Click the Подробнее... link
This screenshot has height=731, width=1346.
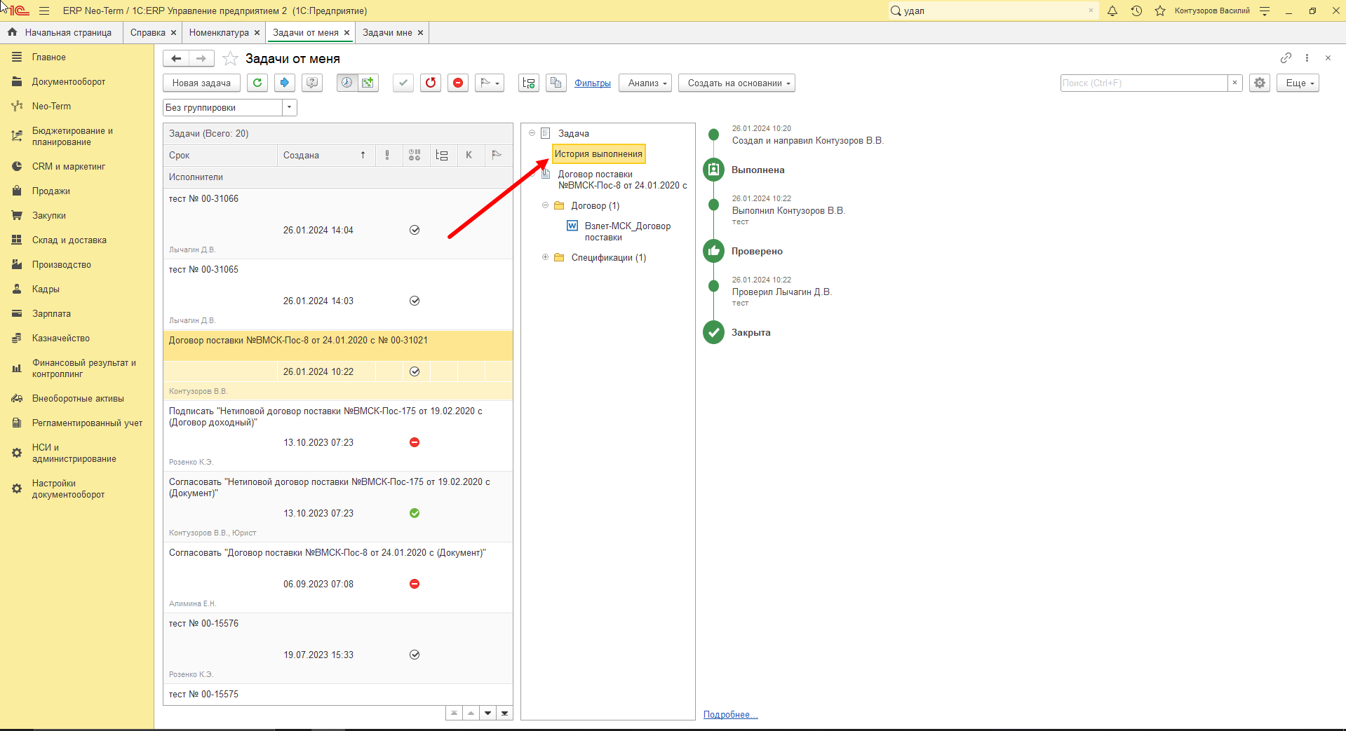(730, 714)
